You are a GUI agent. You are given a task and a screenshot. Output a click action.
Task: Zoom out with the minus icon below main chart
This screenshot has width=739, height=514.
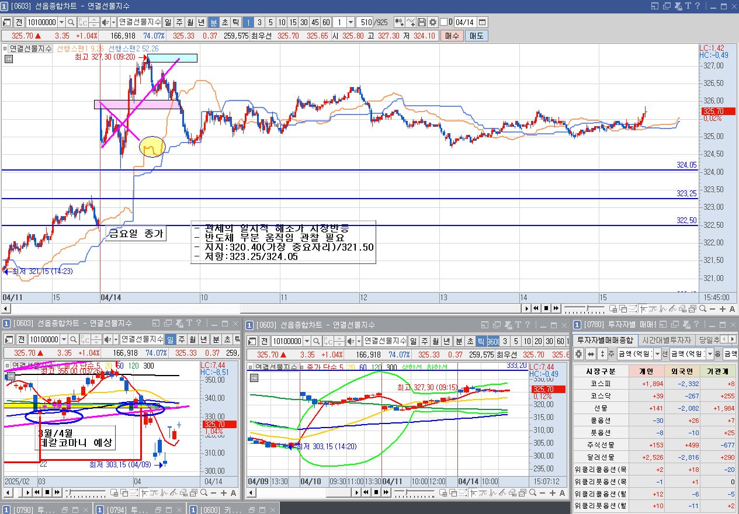(713, 309)
